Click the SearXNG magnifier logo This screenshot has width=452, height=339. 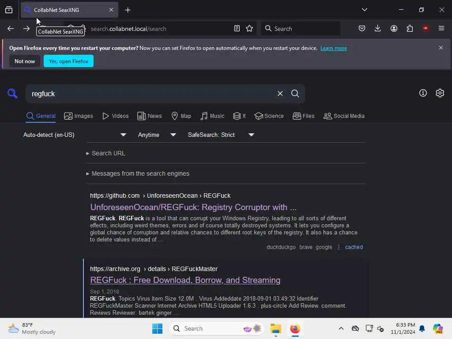click(12, 94)
